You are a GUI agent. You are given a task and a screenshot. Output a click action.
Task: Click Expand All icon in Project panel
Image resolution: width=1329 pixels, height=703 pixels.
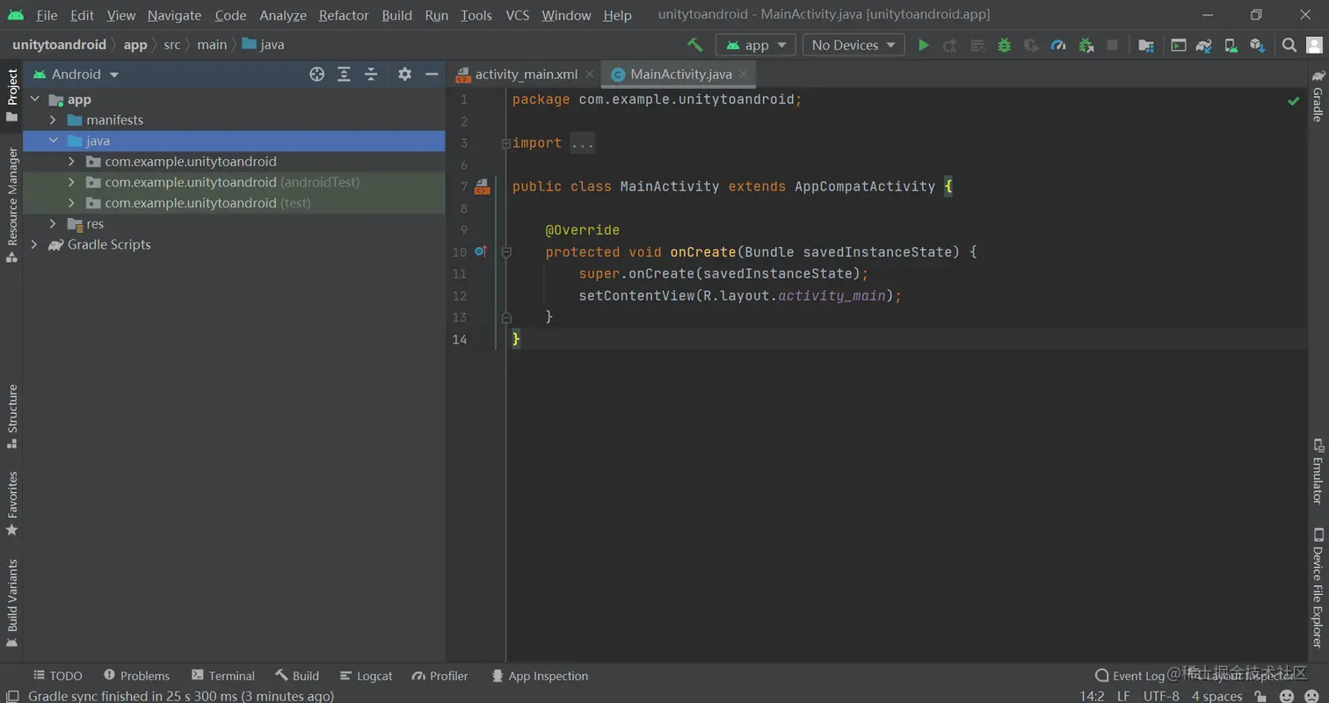click(345, 75)
